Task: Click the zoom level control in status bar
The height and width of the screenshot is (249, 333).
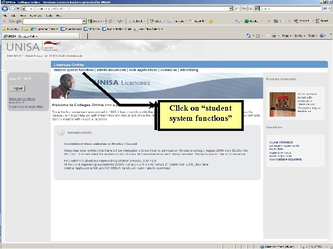Action: pyautogui.click(x=319, y=247)
